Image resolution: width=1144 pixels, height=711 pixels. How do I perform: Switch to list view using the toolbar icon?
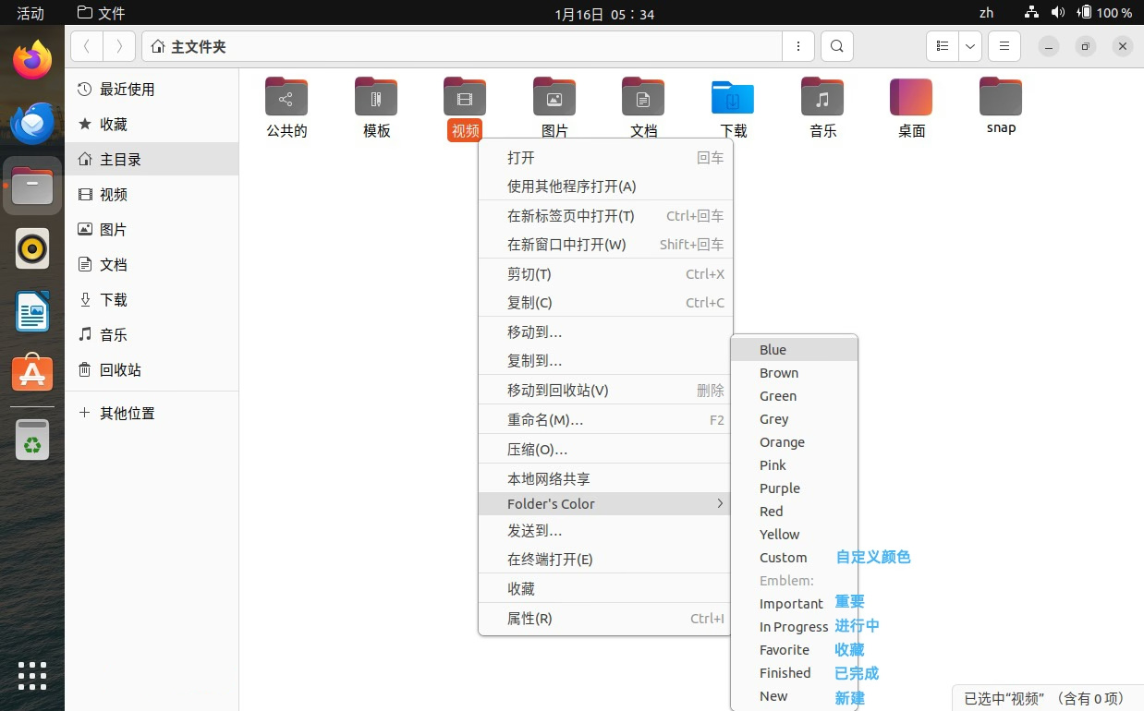click(x=941, y=45)
